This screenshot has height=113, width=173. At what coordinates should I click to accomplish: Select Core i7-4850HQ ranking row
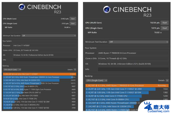pos(40,105)
